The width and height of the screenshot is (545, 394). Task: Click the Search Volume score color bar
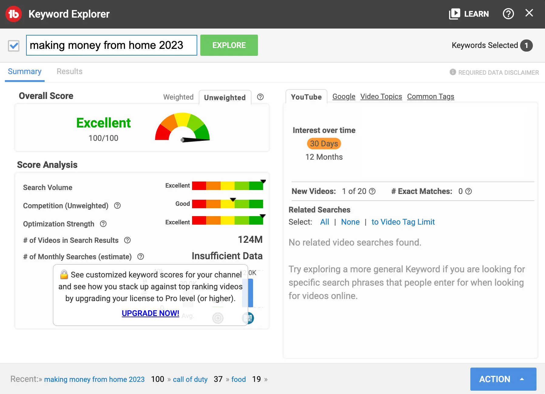tap(227, 186)
